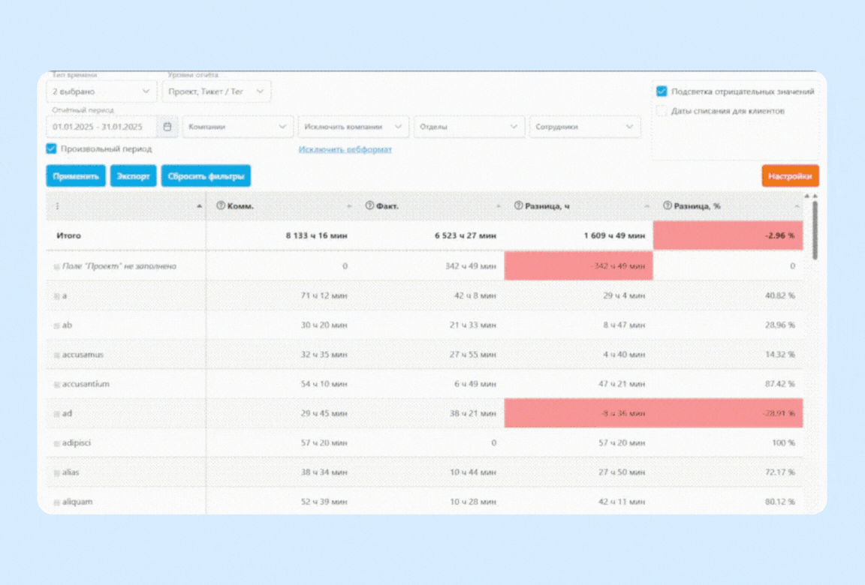Click the Итого row label

click(69, 235)
